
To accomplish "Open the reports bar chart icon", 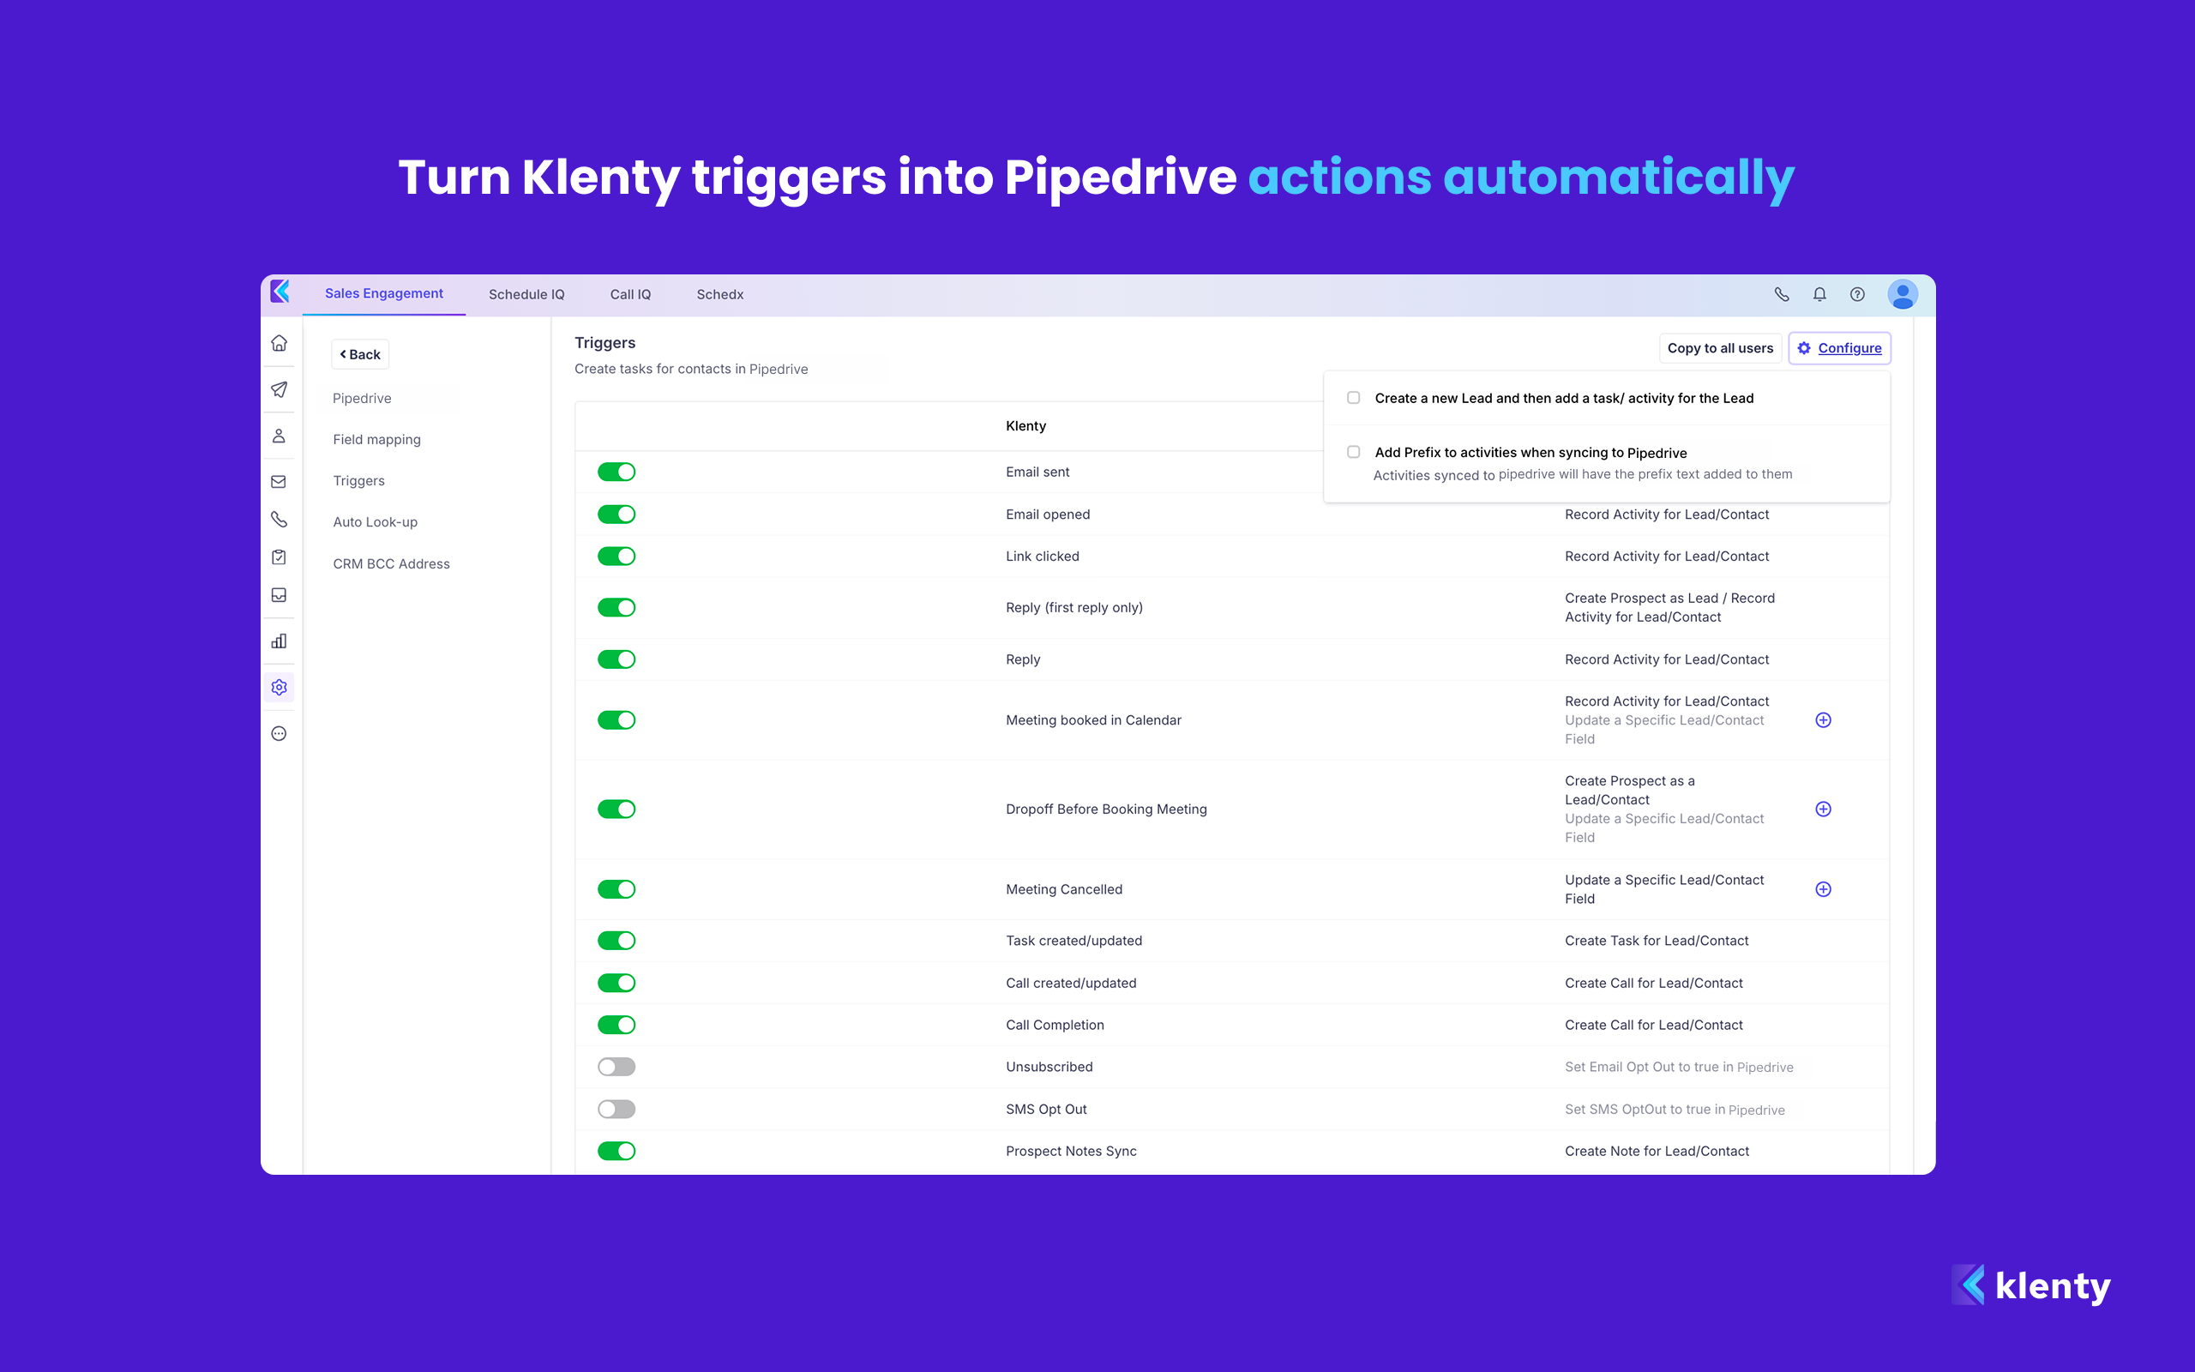I will (x=280, y=641).
